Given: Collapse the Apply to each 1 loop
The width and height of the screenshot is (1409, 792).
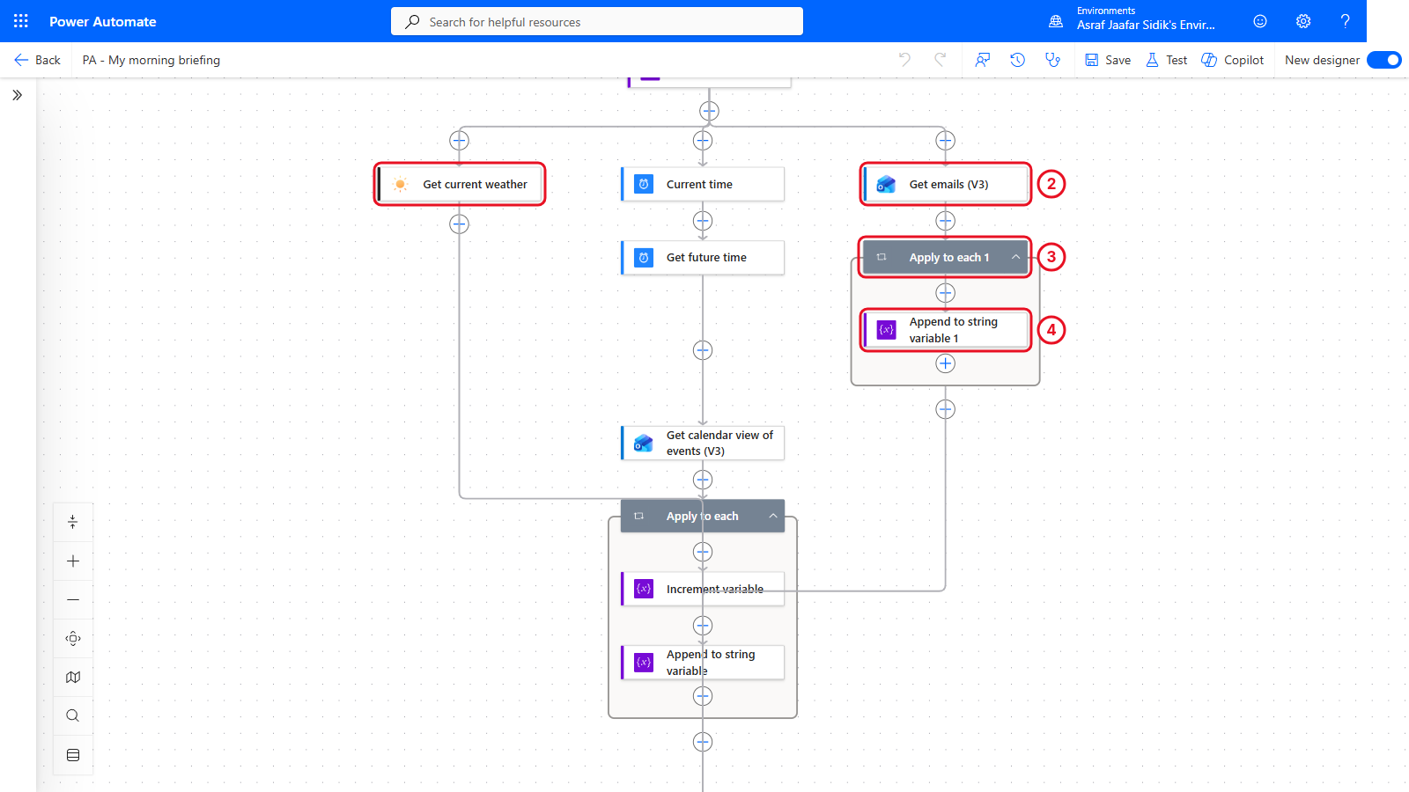Looking at the screenshot, I should coord(1015,257).
